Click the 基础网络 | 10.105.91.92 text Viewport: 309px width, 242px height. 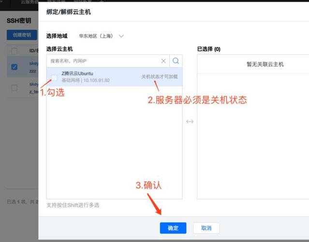[86, 80]
